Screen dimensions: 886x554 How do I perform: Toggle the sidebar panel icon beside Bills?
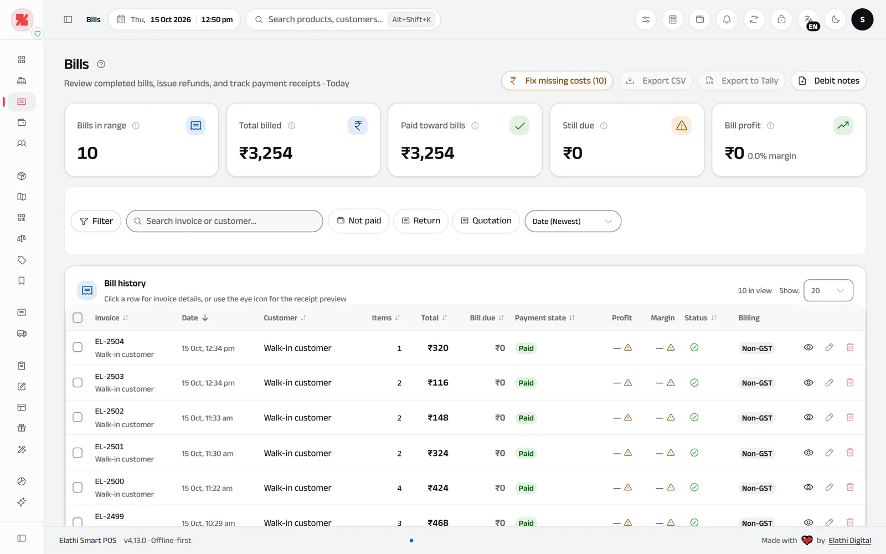[x=68, y=19]
